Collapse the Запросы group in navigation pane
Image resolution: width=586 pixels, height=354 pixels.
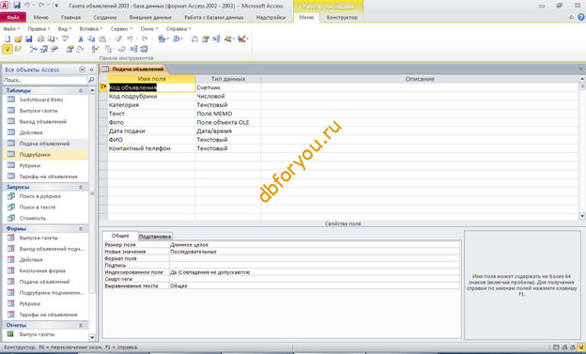pyautogui.click(x=81, y=187)
